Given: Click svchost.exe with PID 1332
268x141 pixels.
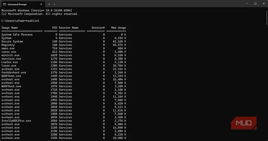Looking at the screenshot, I should [10, 69].
